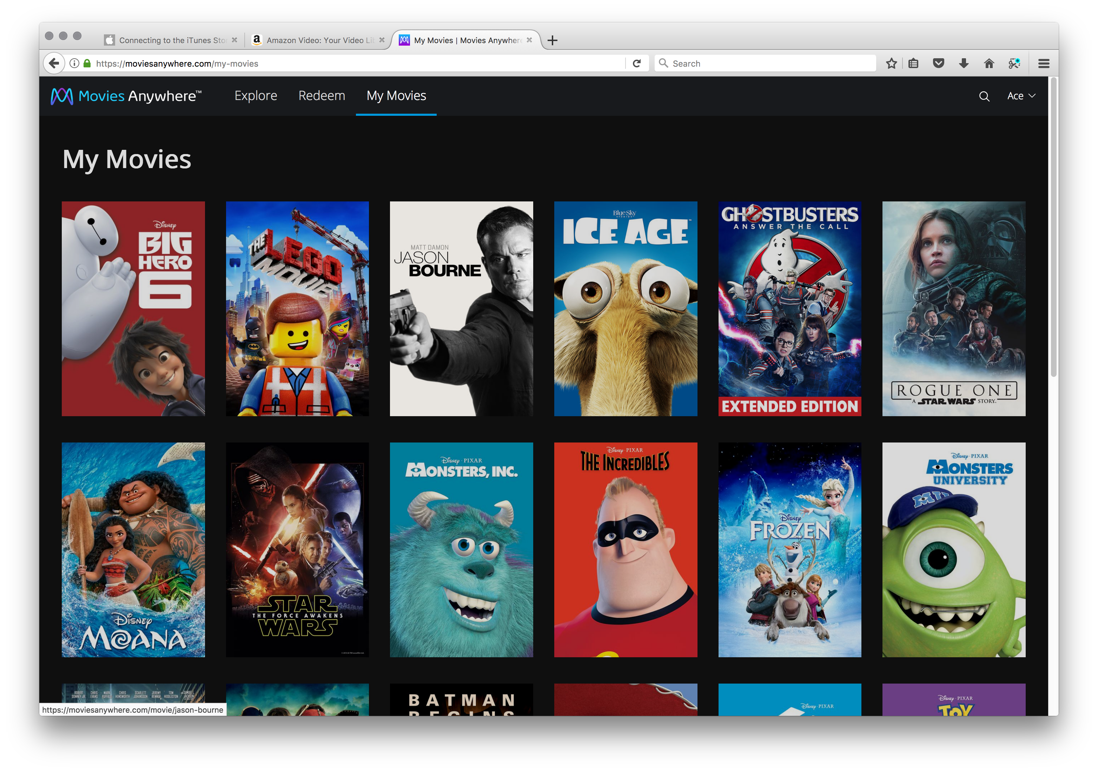Switch to the Amazon Video library tab
This screenshot has height=772, width=1098.
pos(318,40)
